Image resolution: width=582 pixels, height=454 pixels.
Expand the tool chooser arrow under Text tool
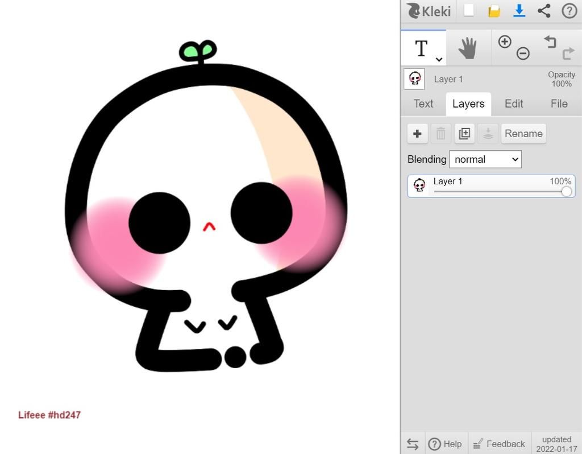[x=439, y=59]
